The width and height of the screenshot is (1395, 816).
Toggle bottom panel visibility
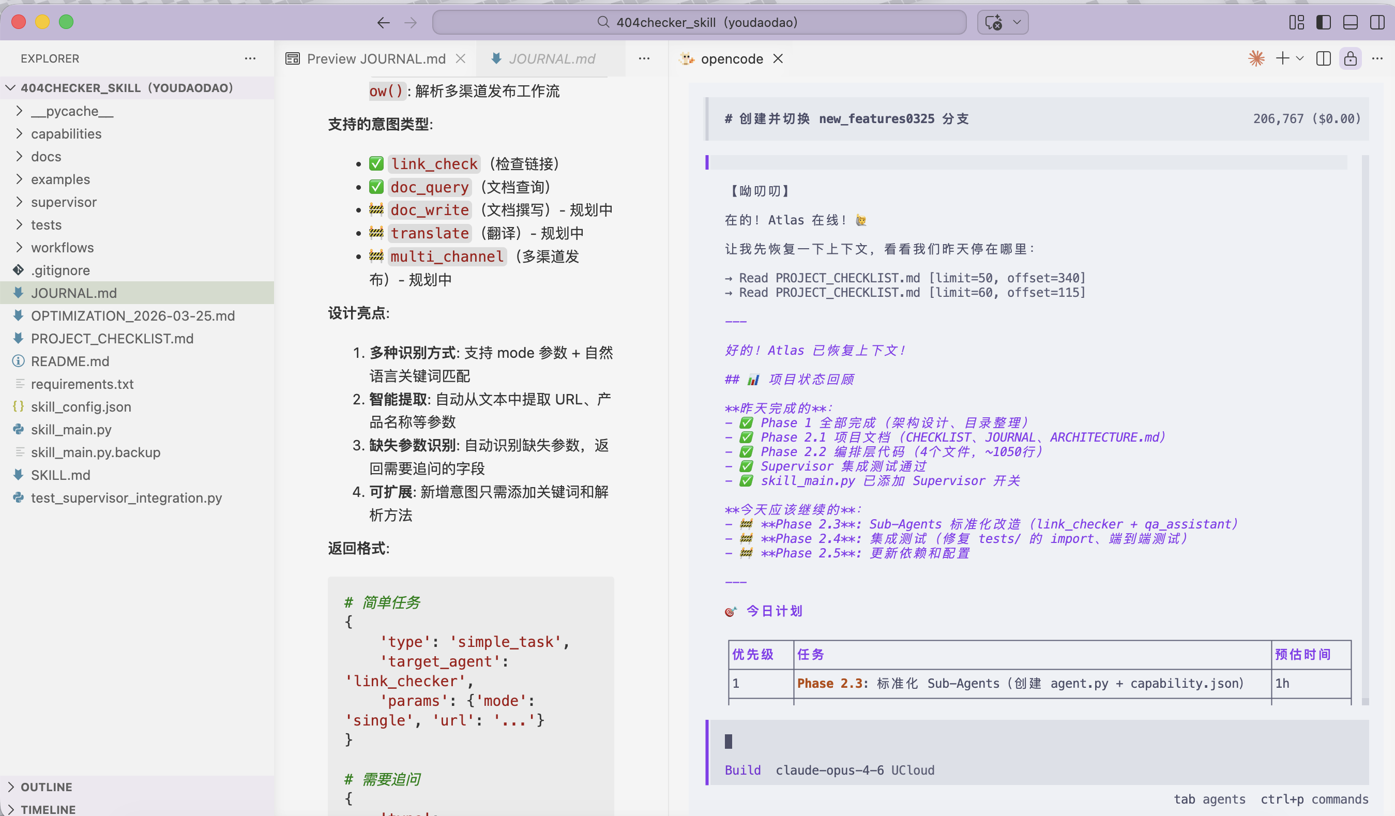tap(1350, 22)
